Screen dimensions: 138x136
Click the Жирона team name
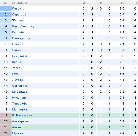point(18,20)
